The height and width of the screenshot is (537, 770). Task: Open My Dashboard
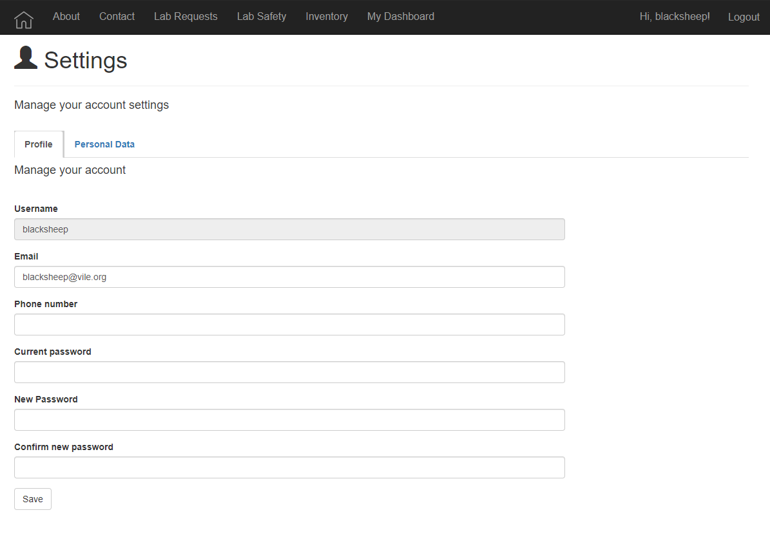pyautogui.click(x=401, y=17)
